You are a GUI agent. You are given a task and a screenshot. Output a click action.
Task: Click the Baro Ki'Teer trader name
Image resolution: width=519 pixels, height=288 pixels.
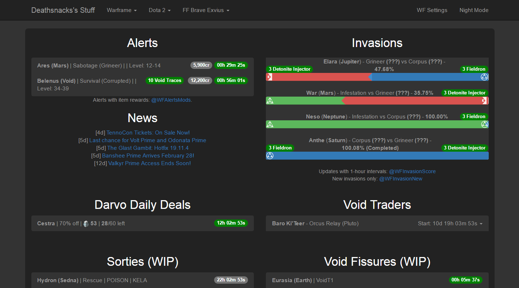point(288,223)
